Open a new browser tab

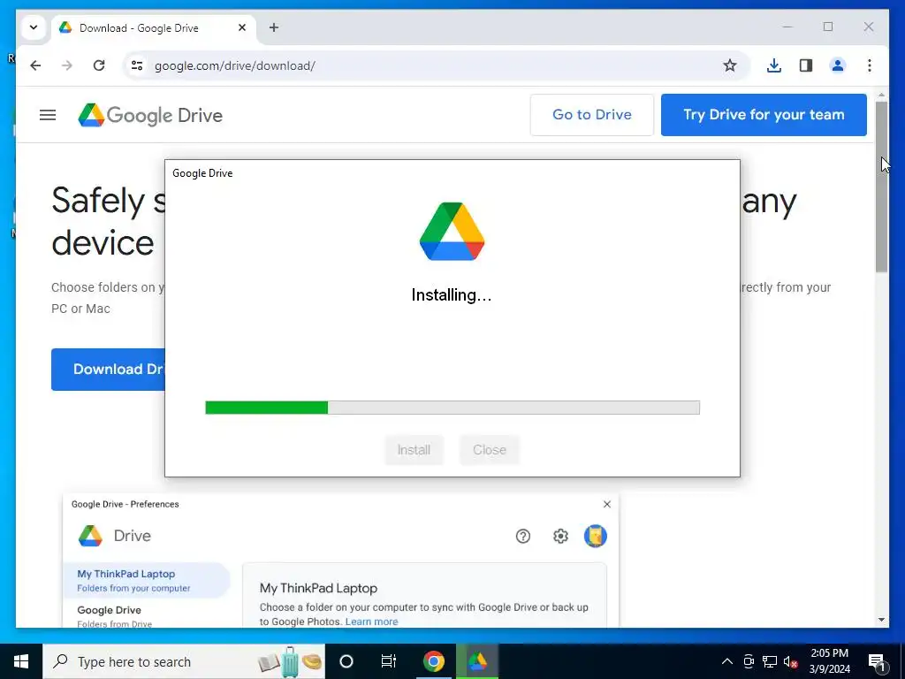tap(274, 27)
